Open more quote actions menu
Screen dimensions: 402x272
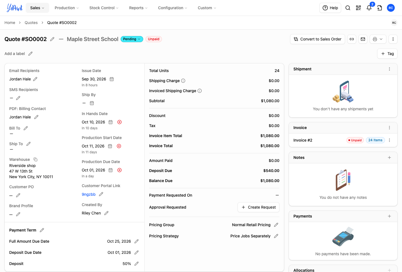(393, 39)
